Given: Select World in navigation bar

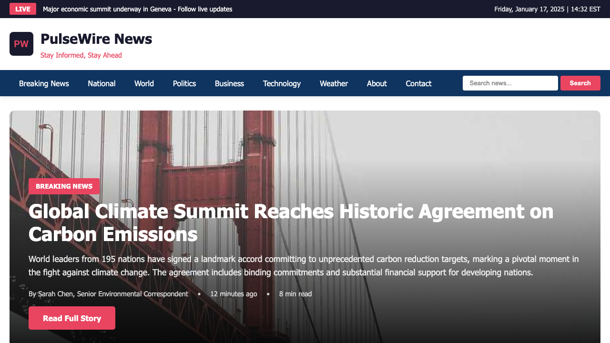Looking at the screenshot, I should 144,83.
